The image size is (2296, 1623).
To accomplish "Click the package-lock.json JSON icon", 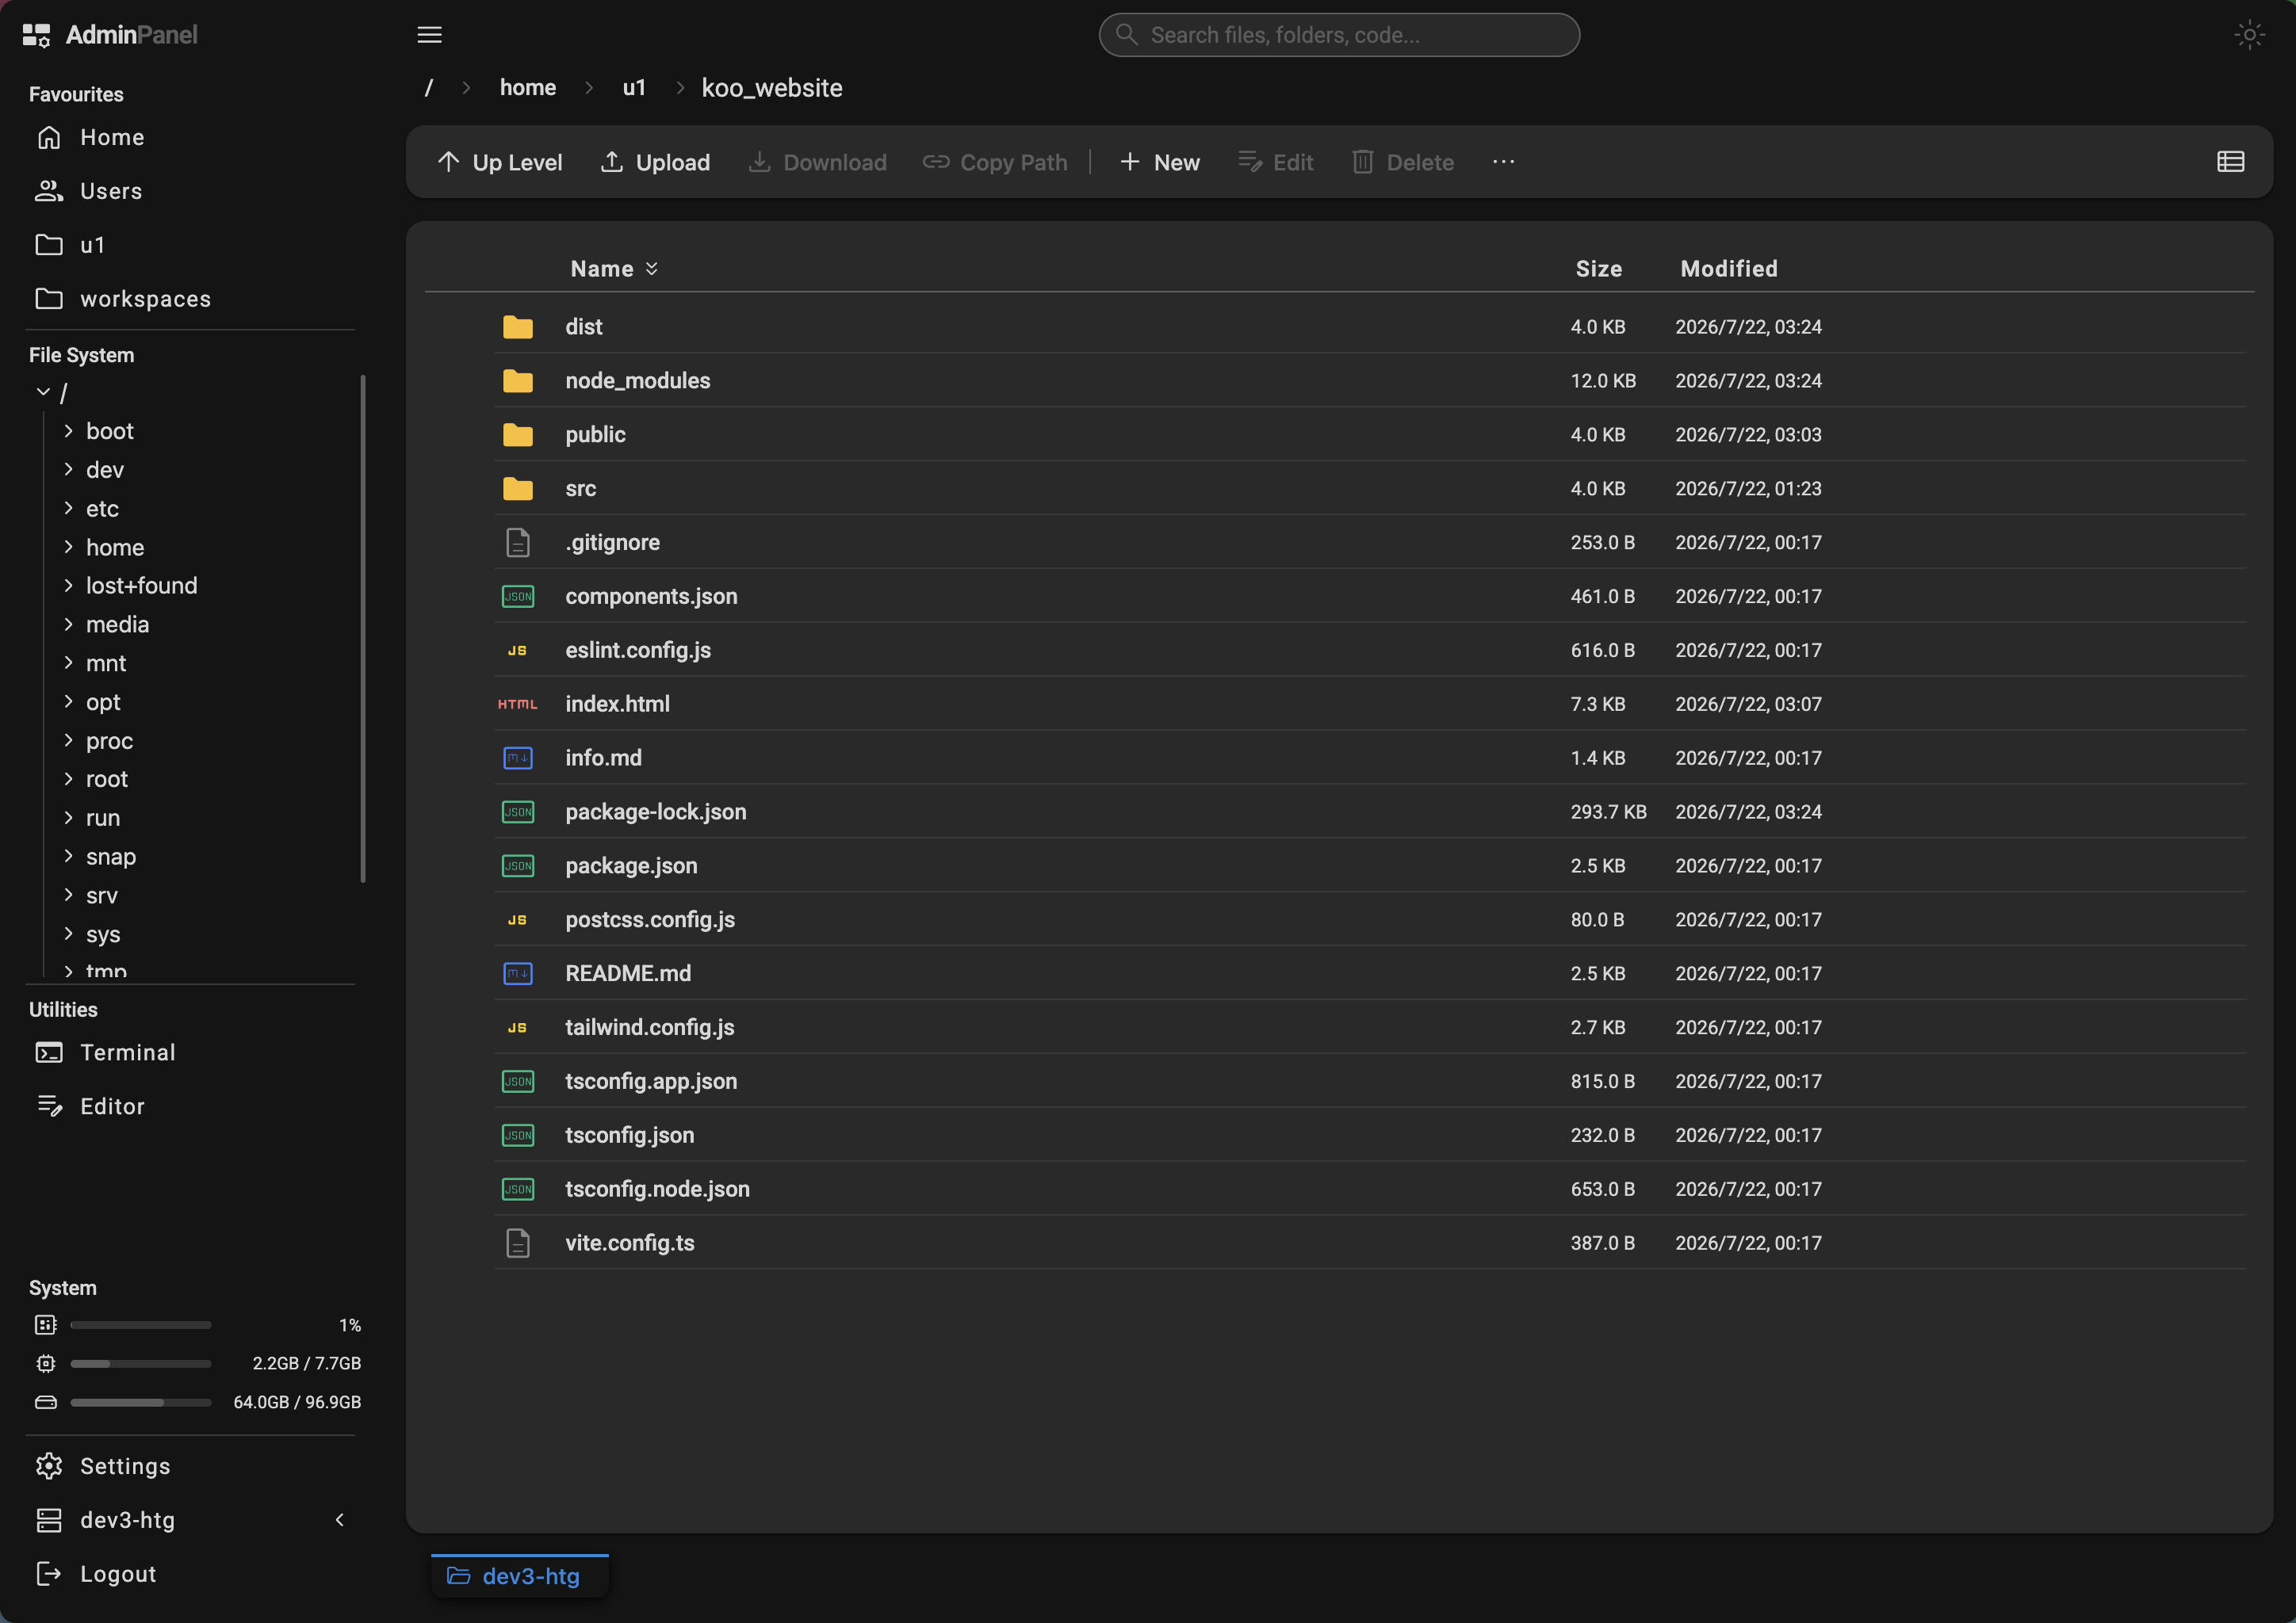I will tap(518, 812).
